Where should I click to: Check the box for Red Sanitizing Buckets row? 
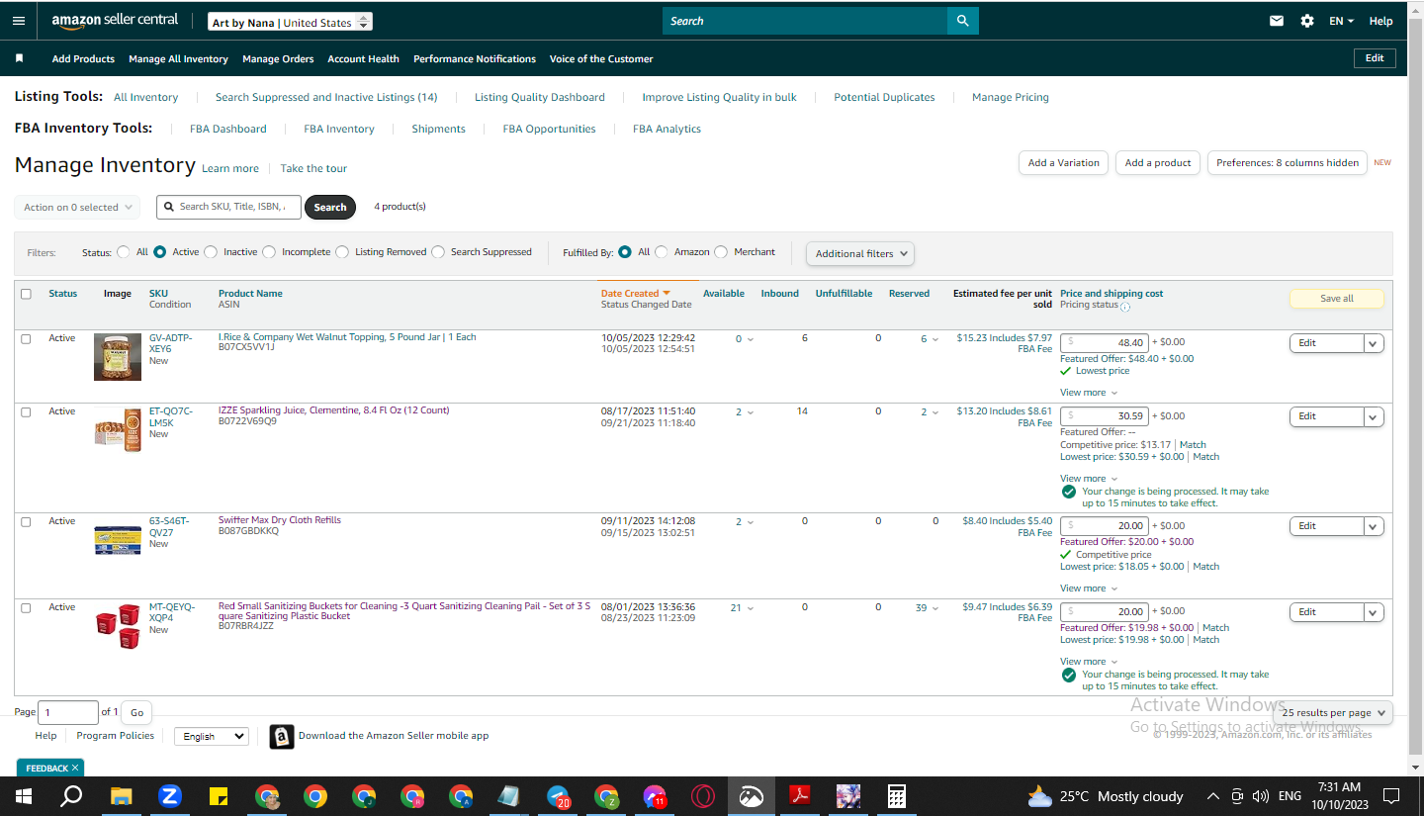(26, 607)
